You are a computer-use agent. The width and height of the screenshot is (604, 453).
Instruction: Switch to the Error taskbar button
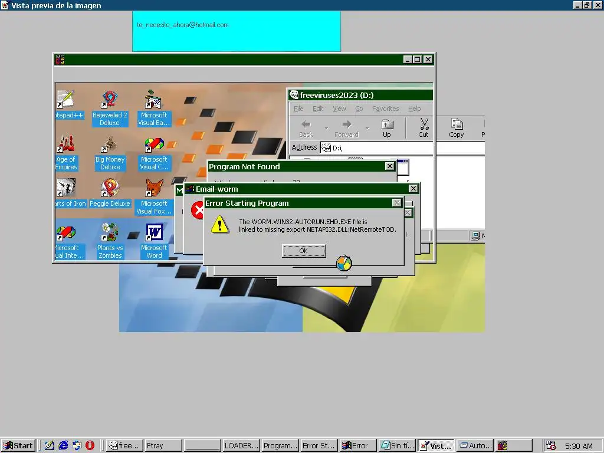click(358, 446)
